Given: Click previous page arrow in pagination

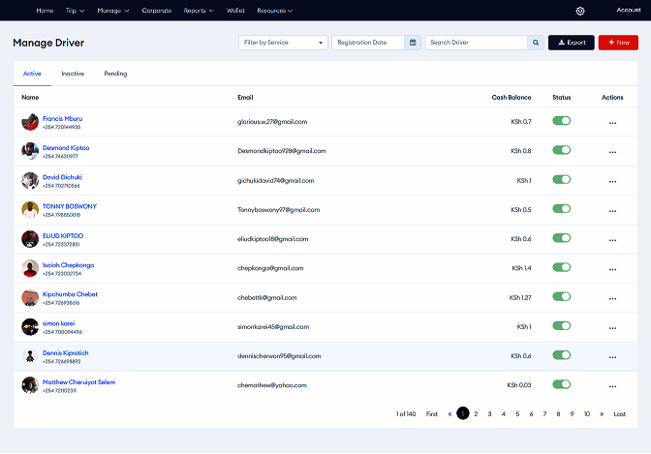Looking at the screenshot, I should (449, 413).
